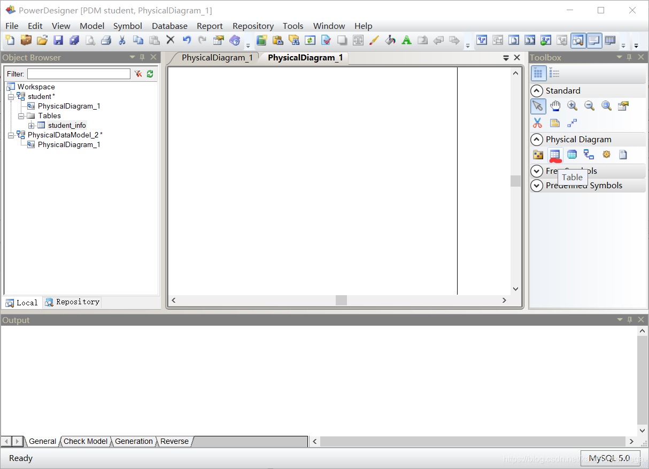This screenshot has width=649, height=469.
Task: Pin the Object Browser panel
Action: tap(142, 57)
